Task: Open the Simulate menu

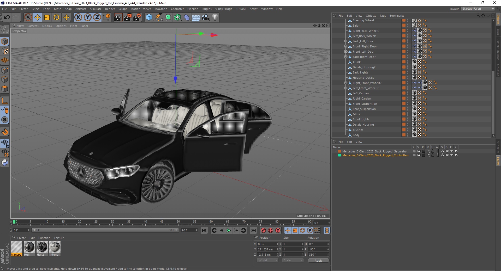Action: [96, 9]
